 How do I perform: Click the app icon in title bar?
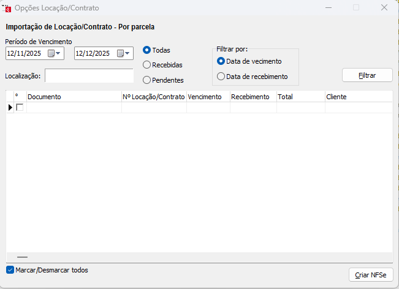(x=7, y=8)
